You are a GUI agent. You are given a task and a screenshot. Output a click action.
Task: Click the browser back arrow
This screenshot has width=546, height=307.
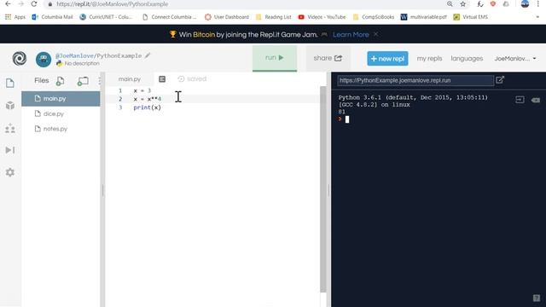tap(8, 3)
